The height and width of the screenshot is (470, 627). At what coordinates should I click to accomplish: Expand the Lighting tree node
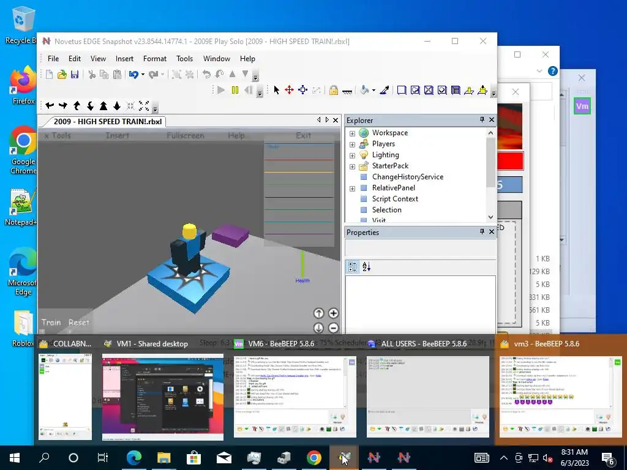pyautogui.click(x=352, y=155)
